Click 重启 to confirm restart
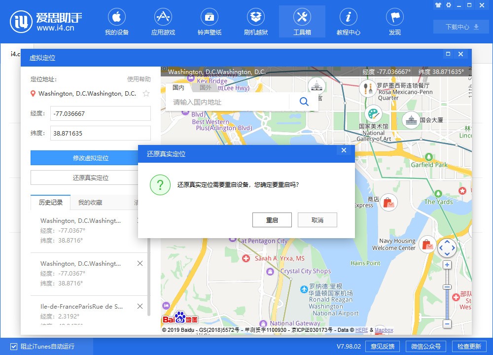This screenshot has height=355, width=493. click(x=272, y=220)
